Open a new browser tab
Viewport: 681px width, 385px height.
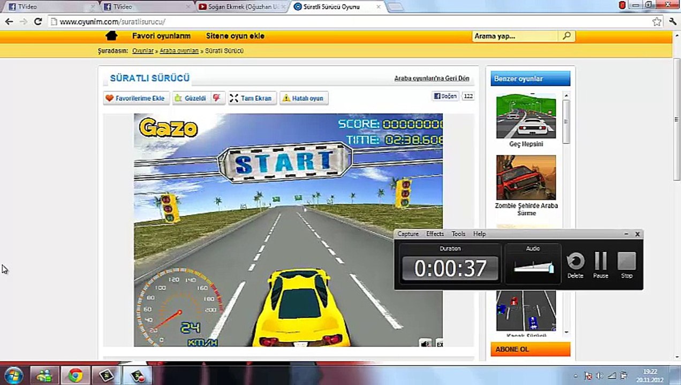click(395, 7)
